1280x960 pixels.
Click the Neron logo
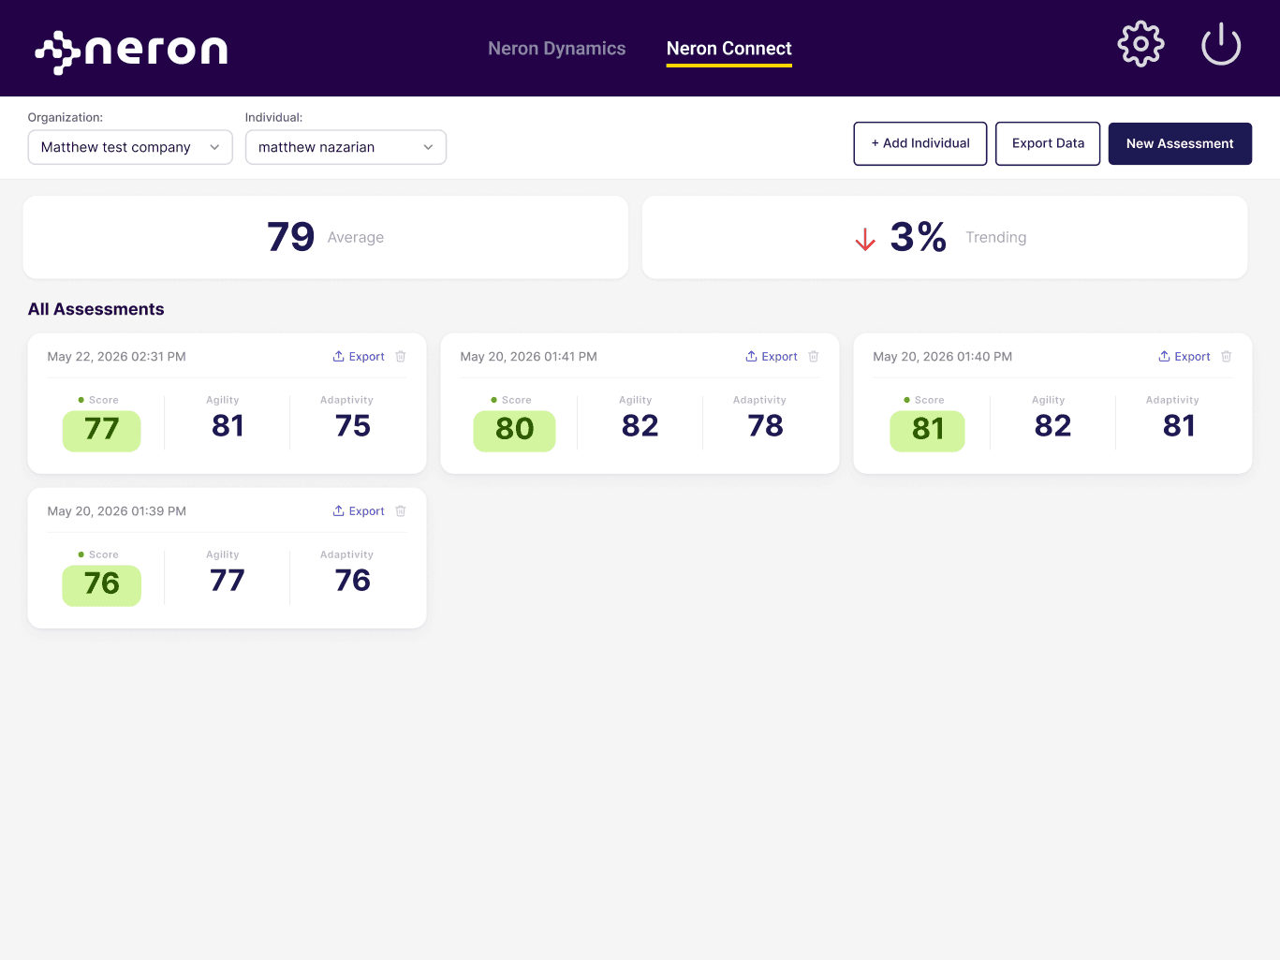(x=131, y=51)
